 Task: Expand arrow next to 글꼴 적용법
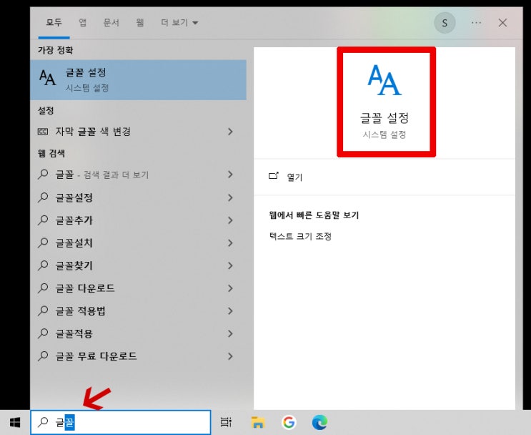(x=230, y=311)
